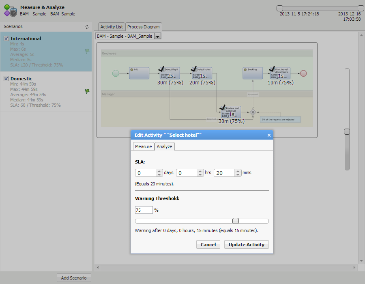Toggle the International scenario checkbox
This screenshot has width=365, height=284.
point(6,39)
